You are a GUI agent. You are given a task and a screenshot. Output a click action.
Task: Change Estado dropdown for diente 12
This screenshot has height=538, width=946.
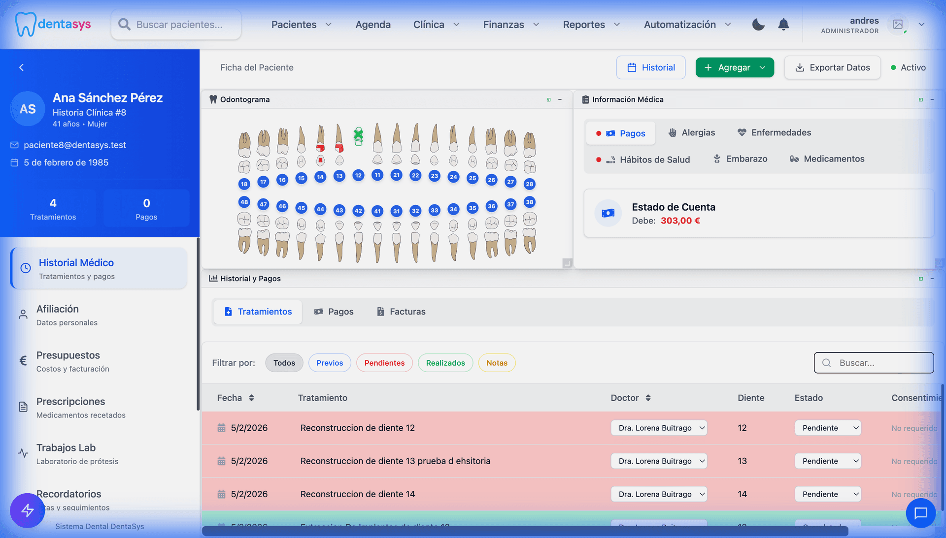click(x=828, y=428)
